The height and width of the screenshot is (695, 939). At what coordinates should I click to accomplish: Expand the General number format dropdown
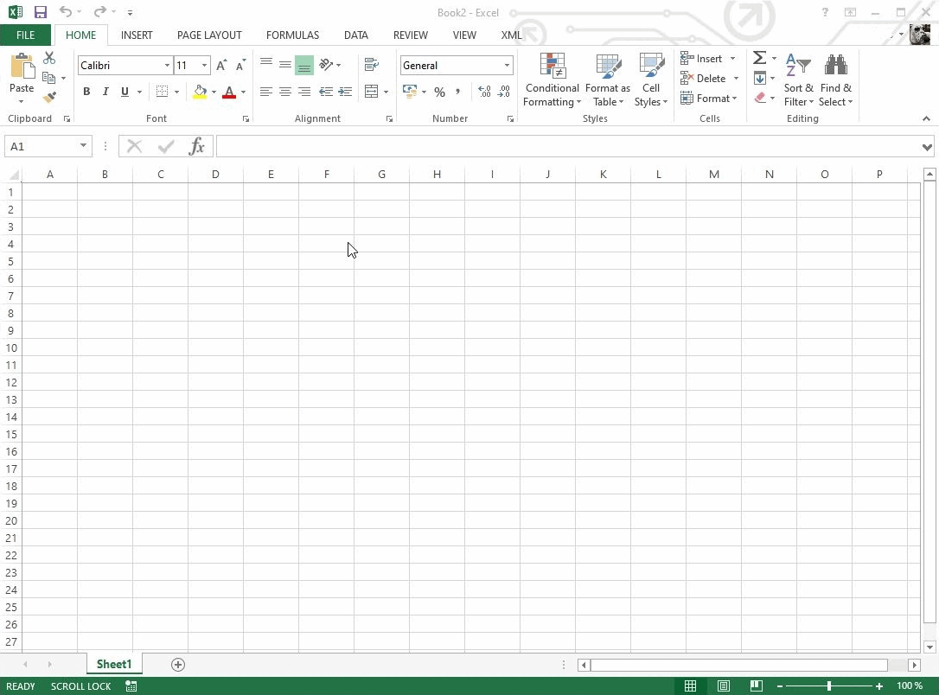pos(507,66)
